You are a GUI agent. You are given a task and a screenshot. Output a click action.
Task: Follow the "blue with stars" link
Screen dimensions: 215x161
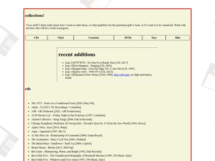pyautogui.click(x=121, y=75)
